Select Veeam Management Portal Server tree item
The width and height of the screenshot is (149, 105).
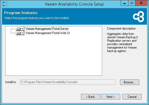47,29
